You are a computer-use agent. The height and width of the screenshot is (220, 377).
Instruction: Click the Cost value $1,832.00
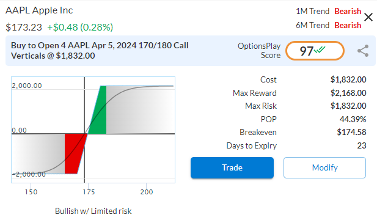point(348,79)
